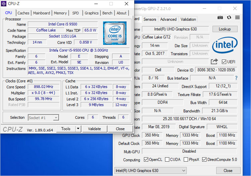Click the Tools button in CPU-Z
The image size is (251, 176).
click(x=66, y=128)
